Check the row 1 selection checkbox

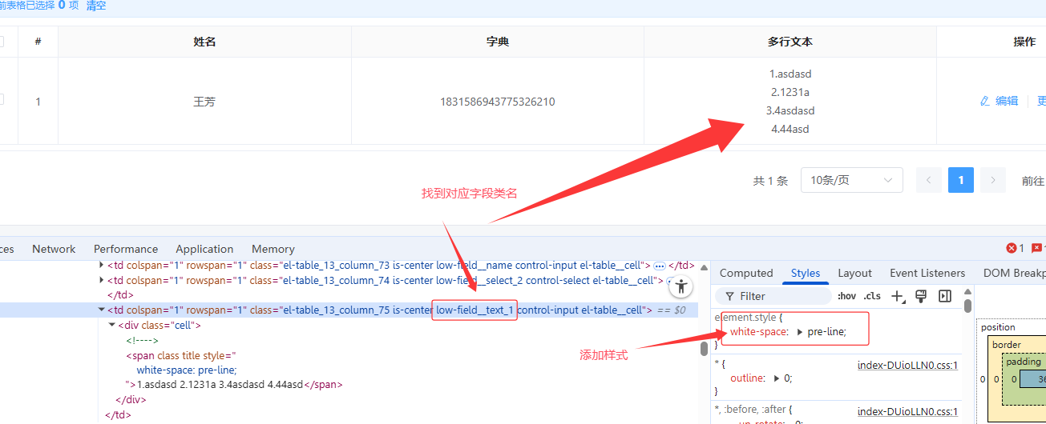1,100
